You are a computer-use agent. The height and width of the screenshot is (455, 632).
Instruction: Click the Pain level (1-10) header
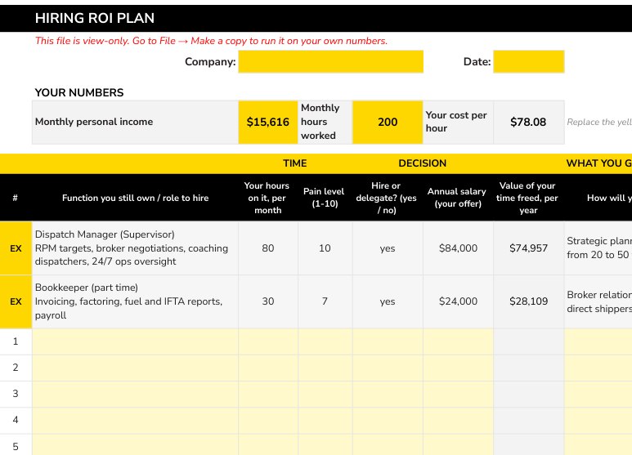tap(325, 198)
